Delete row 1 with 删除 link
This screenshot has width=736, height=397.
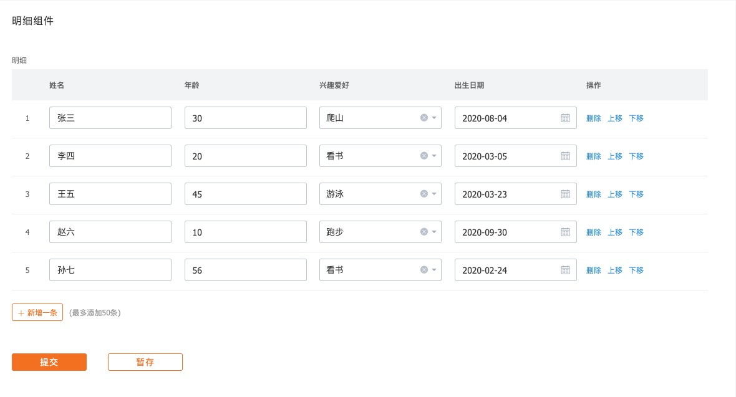coord(594,118)
